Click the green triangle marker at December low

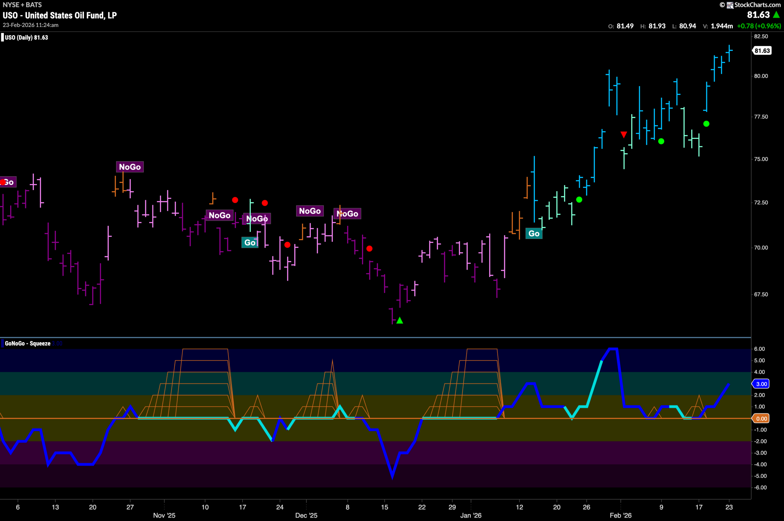(x=400, y=320)
